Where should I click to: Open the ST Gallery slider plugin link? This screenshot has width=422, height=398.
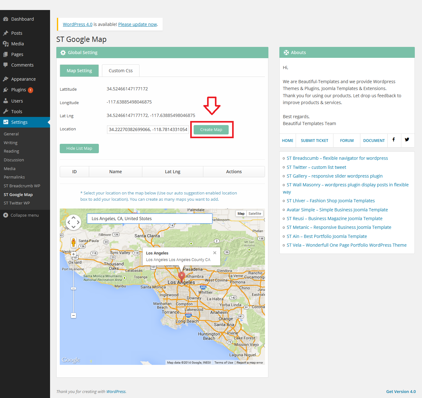335,176
